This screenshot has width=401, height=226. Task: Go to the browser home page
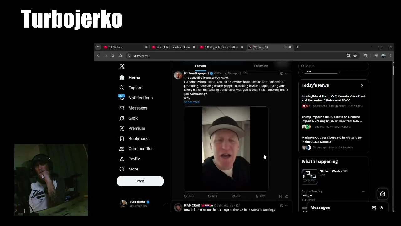tap(120, 56)
